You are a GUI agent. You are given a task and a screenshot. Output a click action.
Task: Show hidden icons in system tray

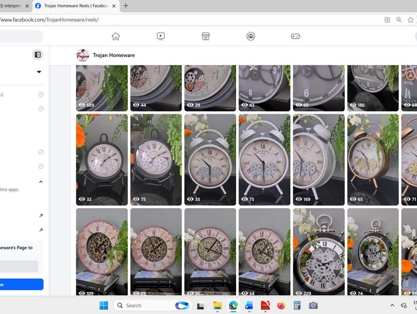coord(392,306)
